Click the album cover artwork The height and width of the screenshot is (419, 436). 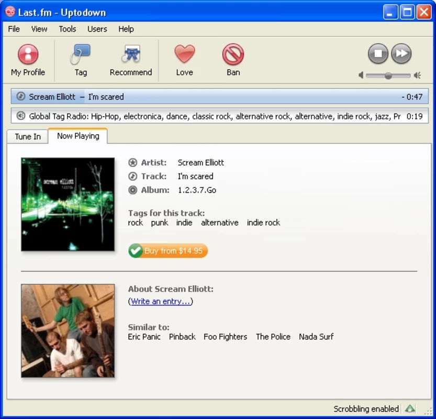tap(68, 204)
